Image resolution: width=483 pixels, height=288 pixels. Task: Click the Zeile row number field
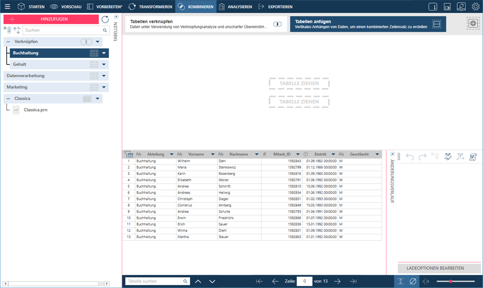[304, 281]
